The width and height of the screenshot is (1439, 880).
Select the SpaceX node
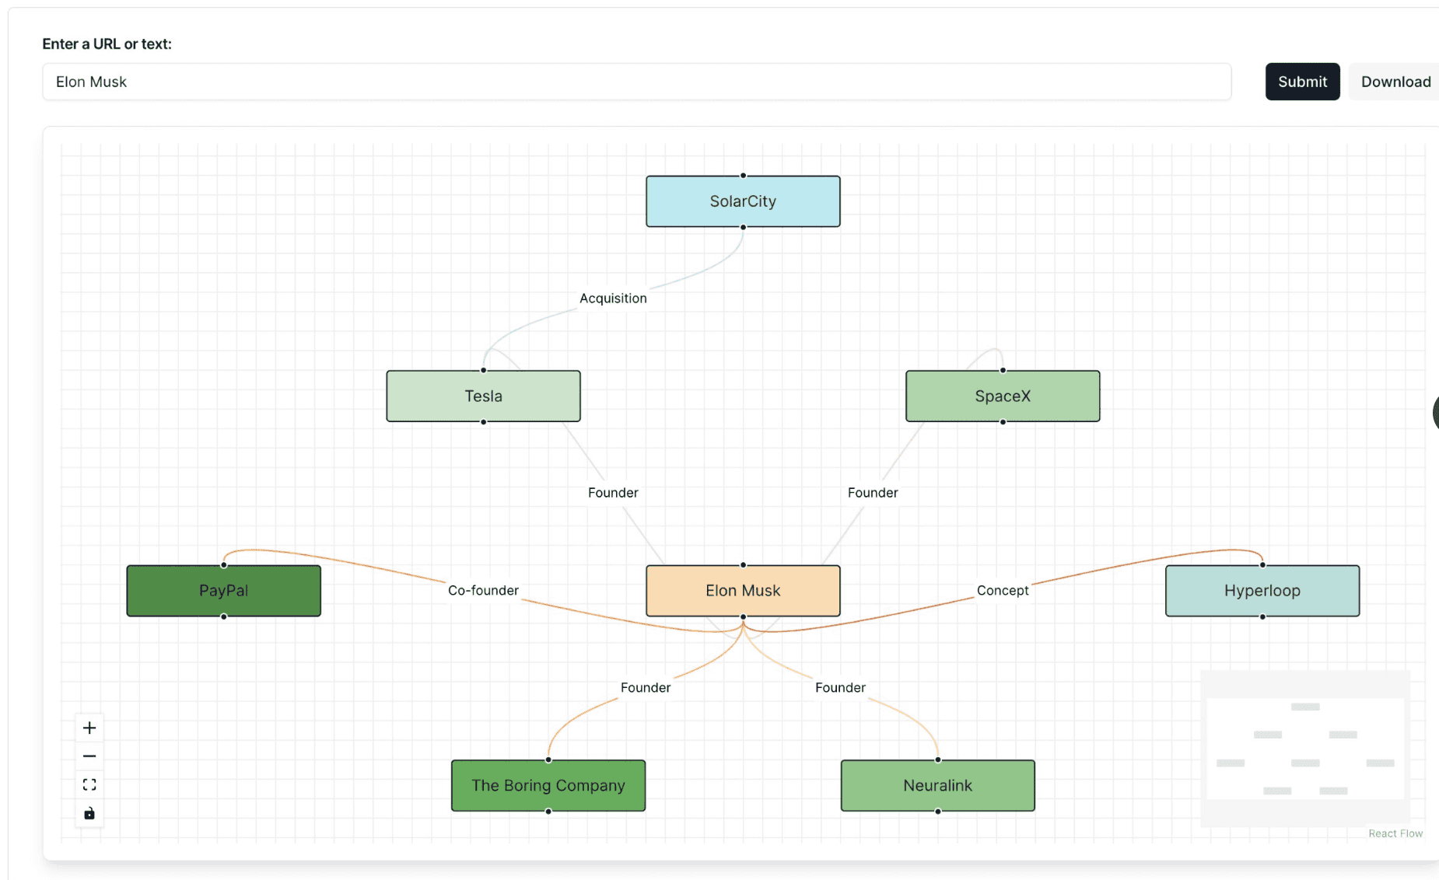[x=1003, y=396]
